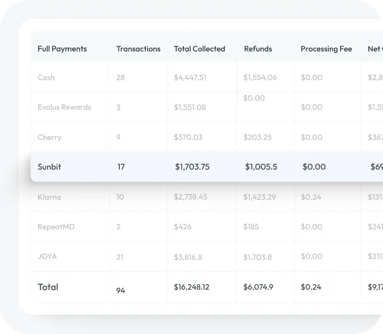The image size is (383, 334).
Task: Click Klarna processing fee $0.24
Action: tap(311, 197)
